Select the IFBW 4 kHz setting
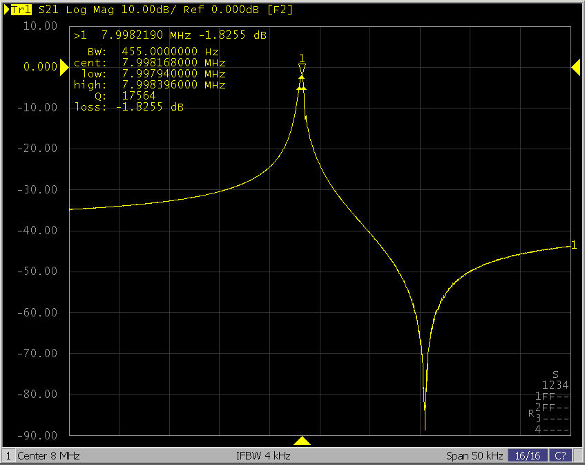The image size is (585, 465). 263,456
